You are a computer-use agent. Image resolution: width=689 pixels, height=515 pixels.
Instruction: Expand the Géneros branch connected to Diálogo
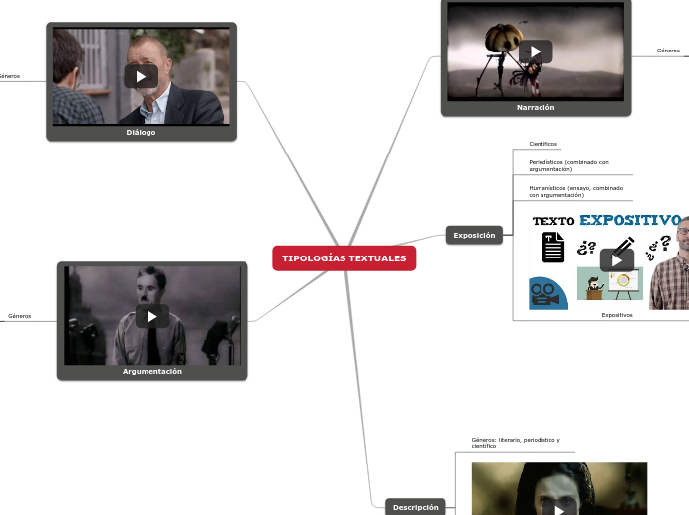[10, 76]
